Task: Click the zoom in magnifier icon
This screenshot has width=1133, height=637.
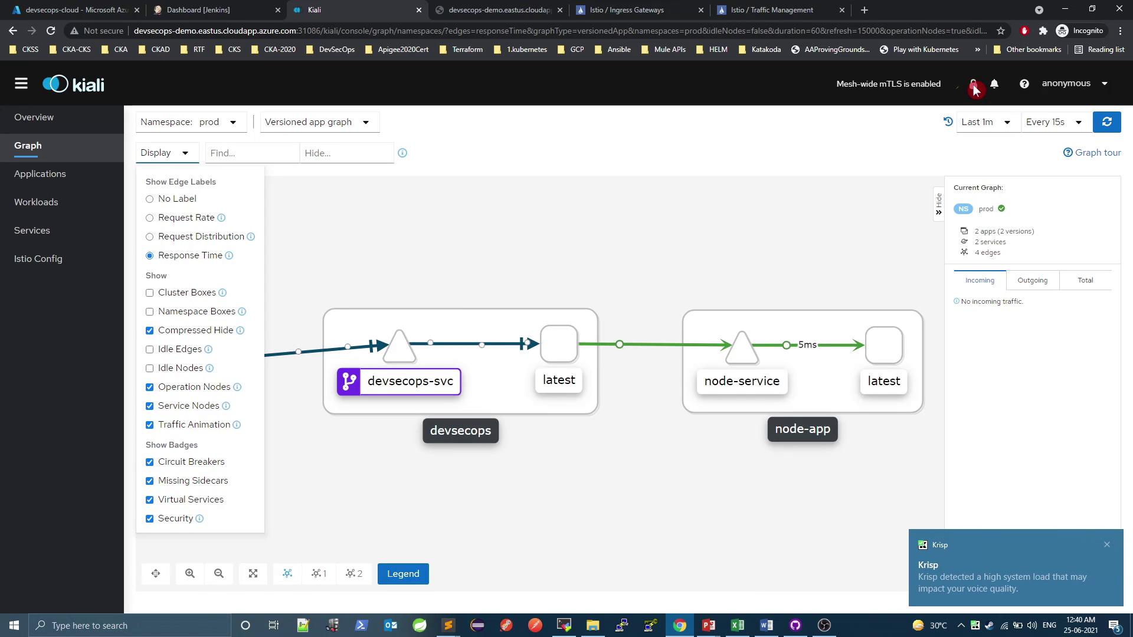Action: (189, 573)
